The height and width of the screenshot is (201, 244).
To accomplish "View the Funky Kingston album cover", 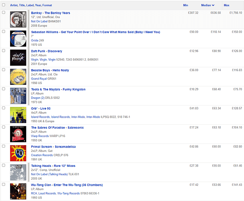I will click(18, 96).
